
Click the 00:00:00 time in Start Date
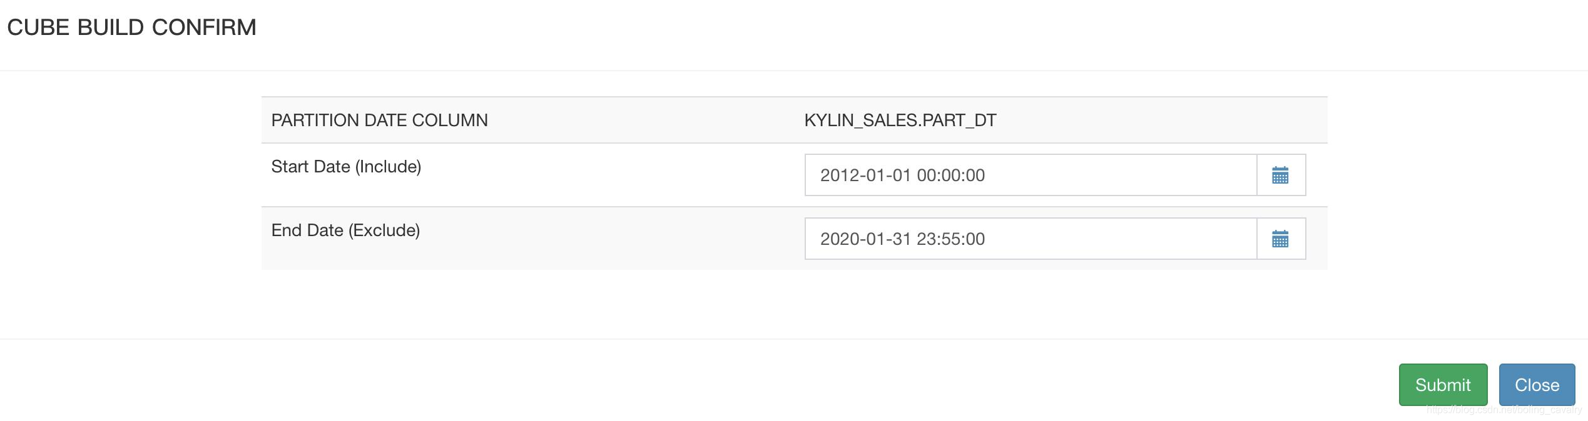(951, 176)
